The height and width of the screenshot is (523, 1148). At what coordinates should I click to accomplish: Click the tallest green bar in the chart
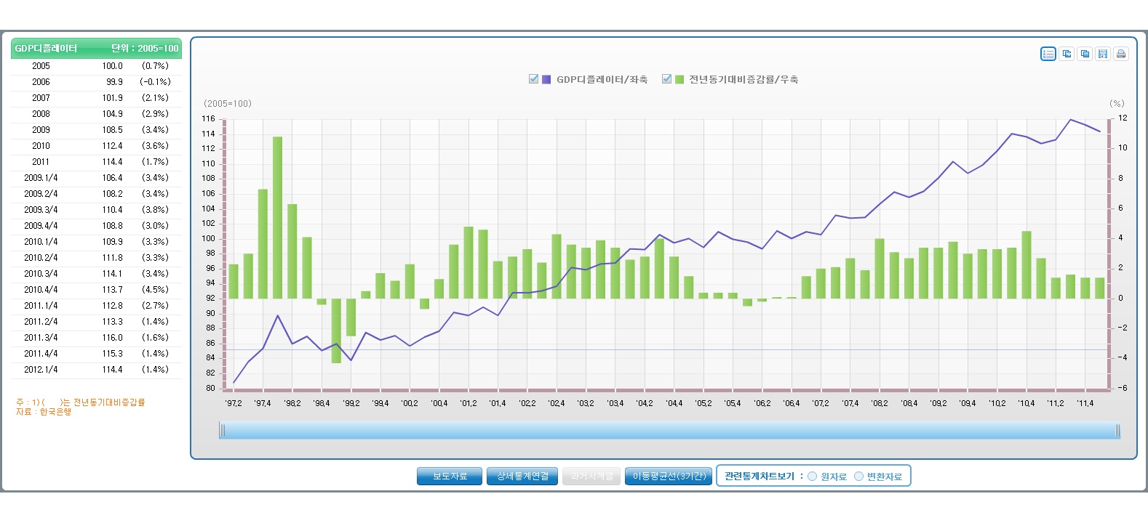point(277,218)
